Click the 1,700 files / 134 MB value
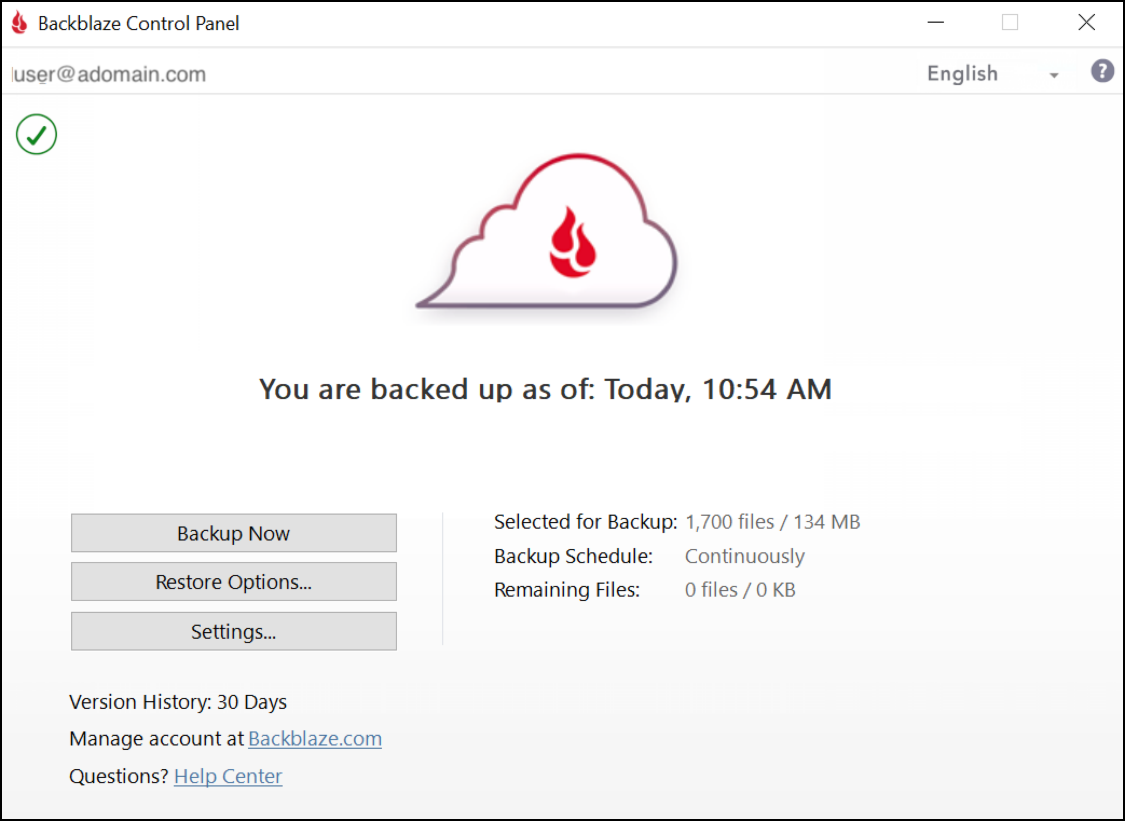1125x821 pixels. click(x=772, y=522)
